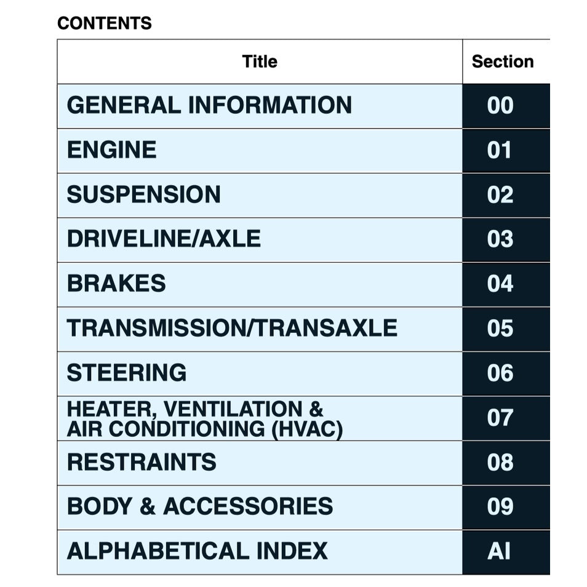Screen dimensions: 587x587
Task: Open BODY & ACCESSORIES section
Action: click(x=200, y=506)
